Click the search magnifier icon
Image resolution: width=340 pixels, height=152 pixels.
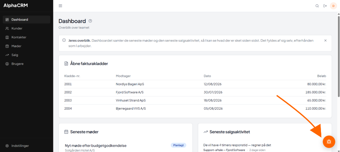[x=317, y=6]
